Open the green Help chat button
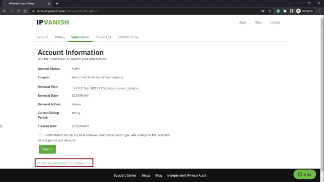This screenshot has height=182, width=324. coord(305,174)
